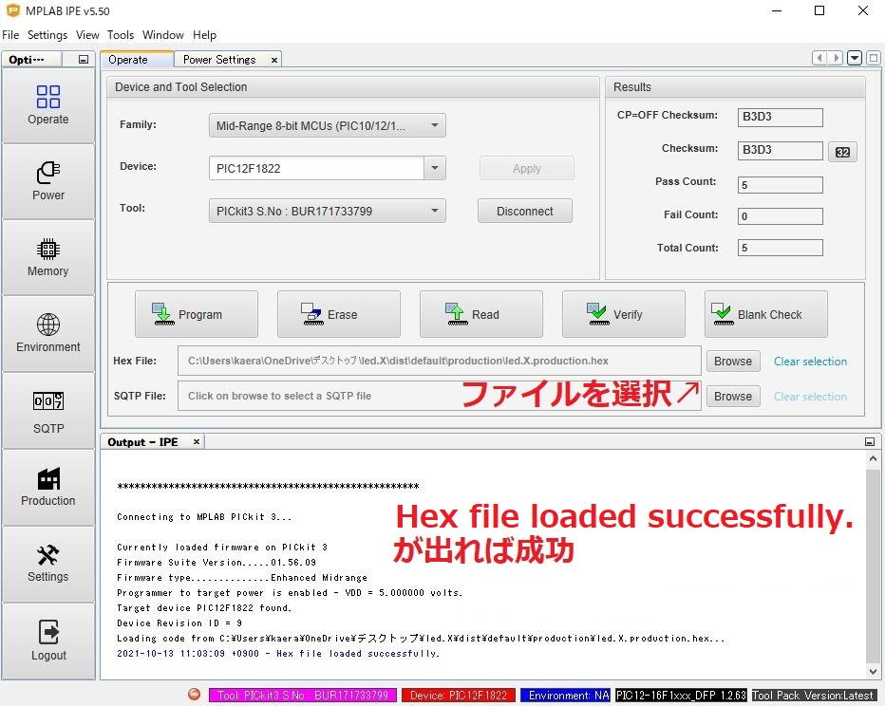The height and width of the screenshot is (706, 885).
Task: Toggle the 32-bit checksum icon
Action: click(842, 152)
